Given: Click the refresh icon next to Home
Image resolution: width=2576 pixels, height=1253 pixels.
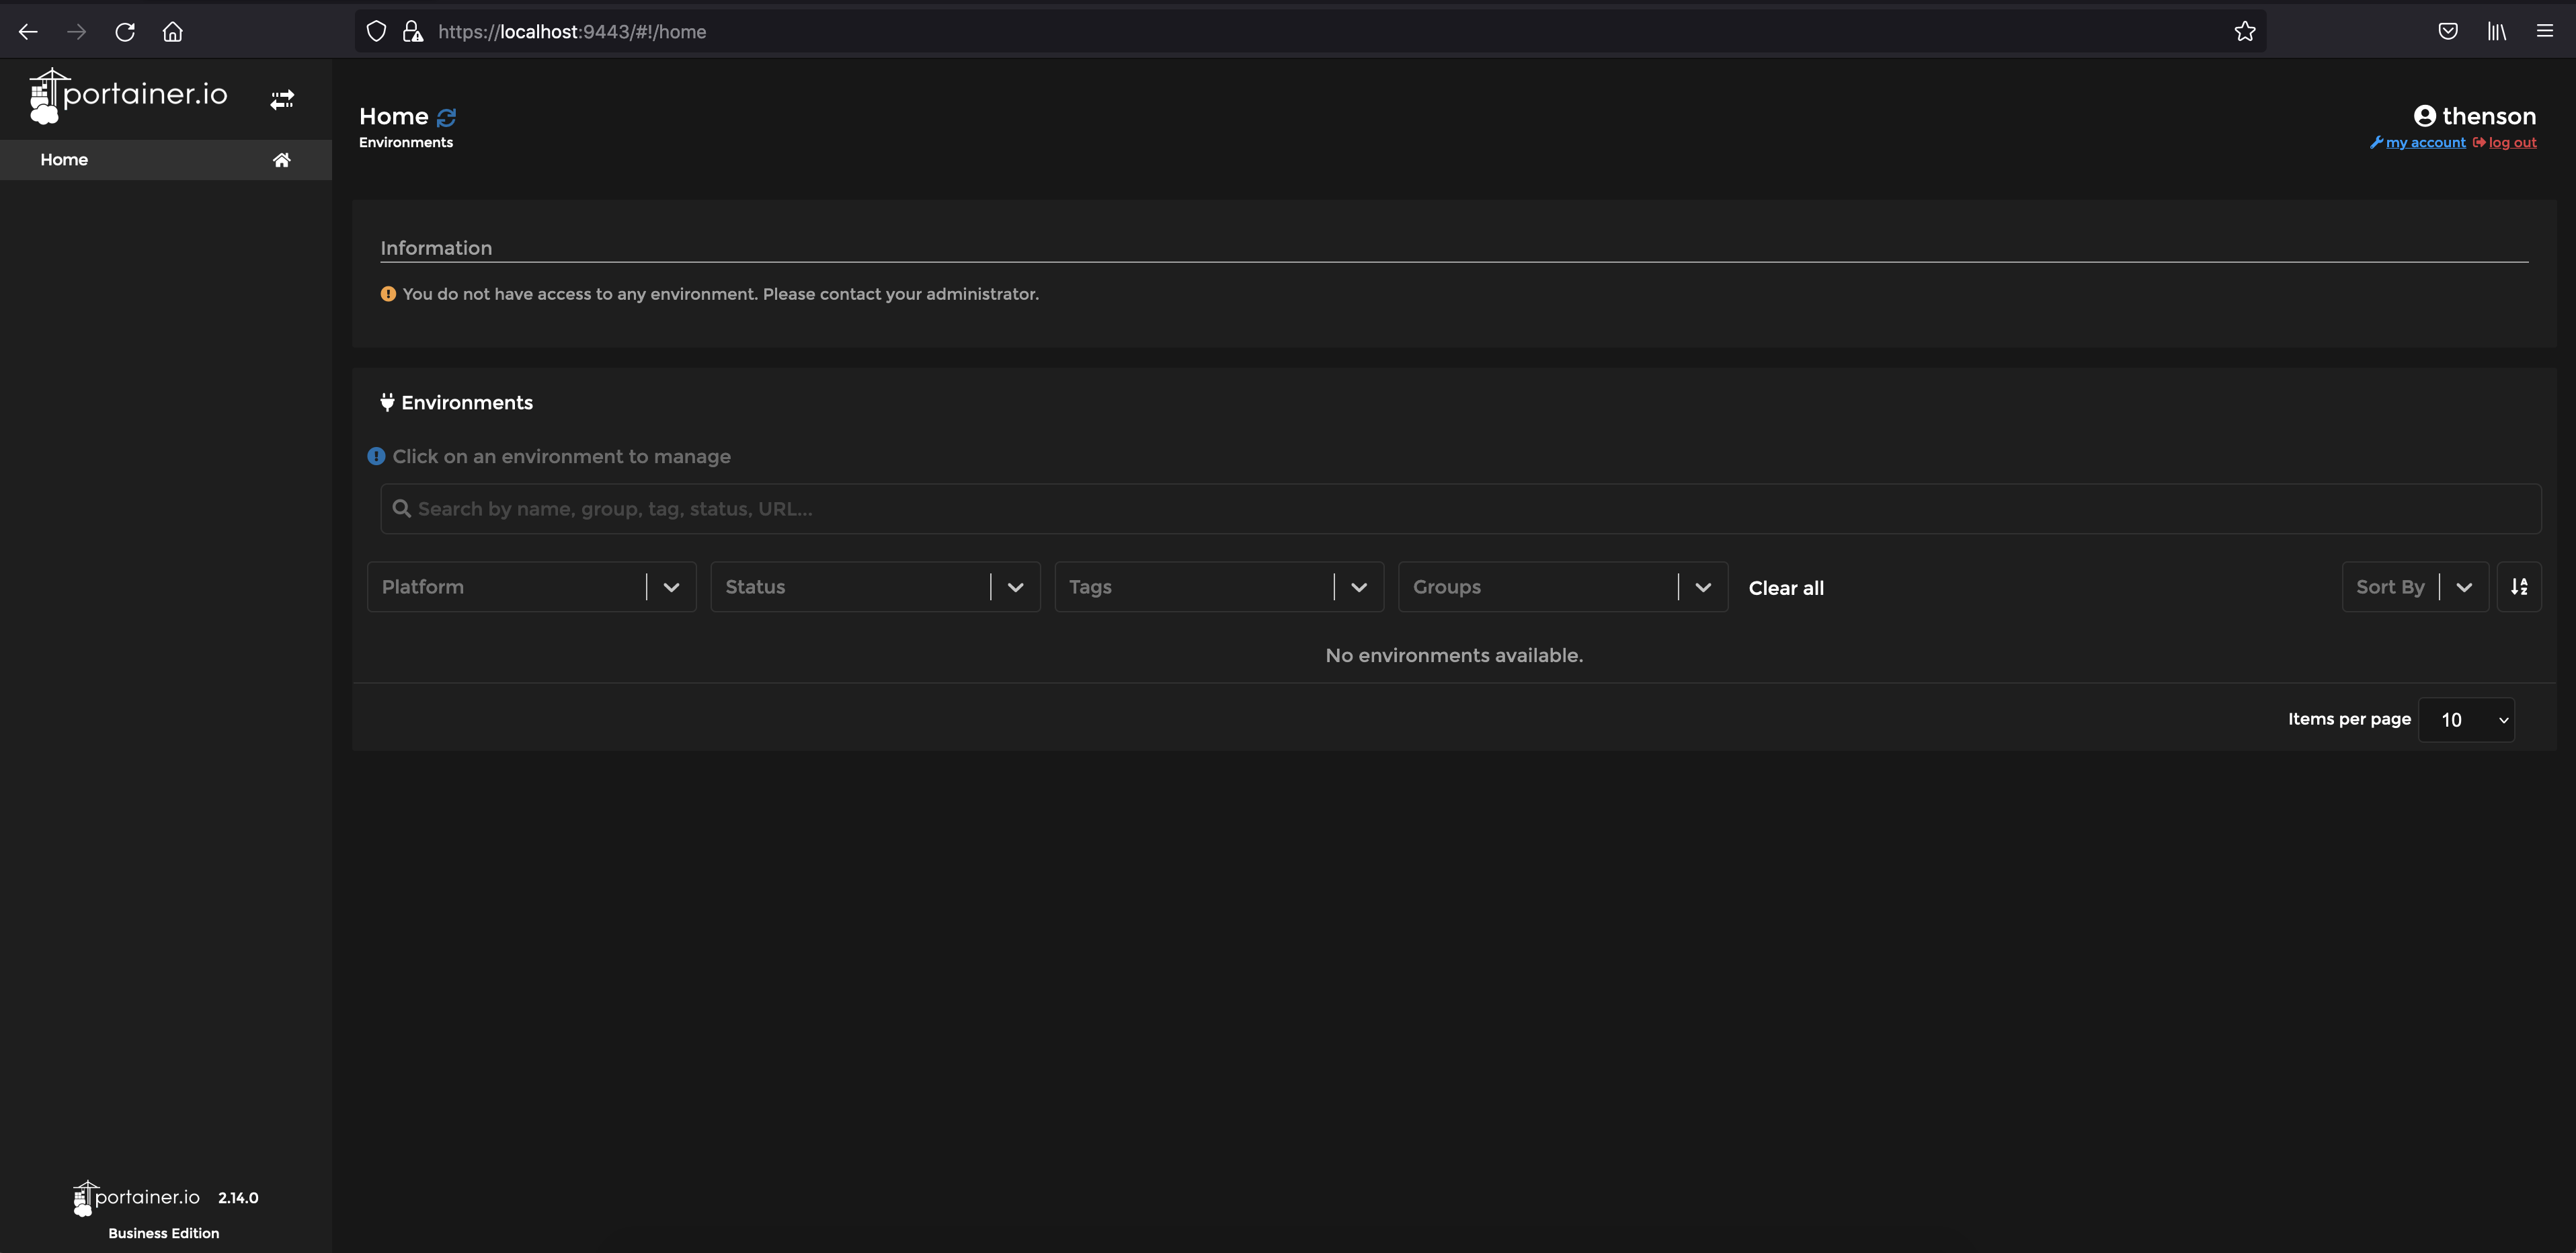Looking at the screenshot, I should [447, 117].
